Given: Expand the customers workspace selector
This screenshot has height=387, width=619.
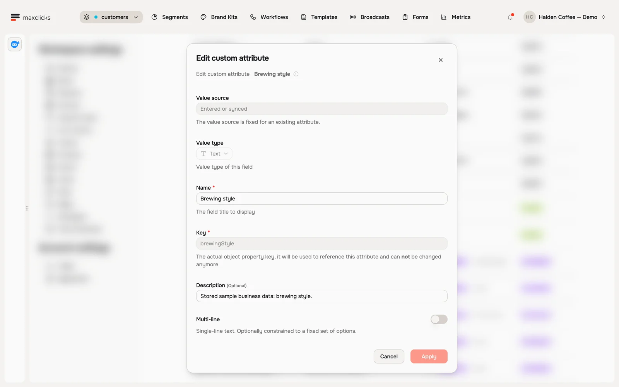Looking at the screenshot, I should point(111,17).
